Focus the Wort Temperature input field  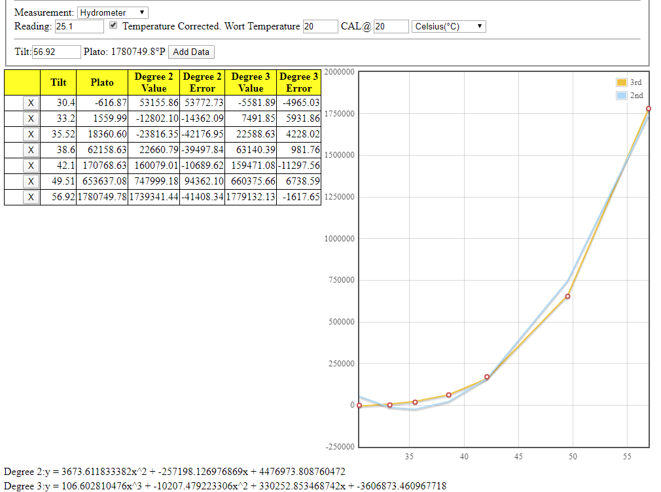point(319,26)
